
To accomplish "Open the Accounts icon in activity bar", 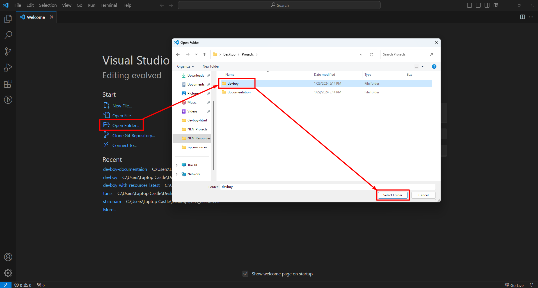I will click(x=8, y=257).
